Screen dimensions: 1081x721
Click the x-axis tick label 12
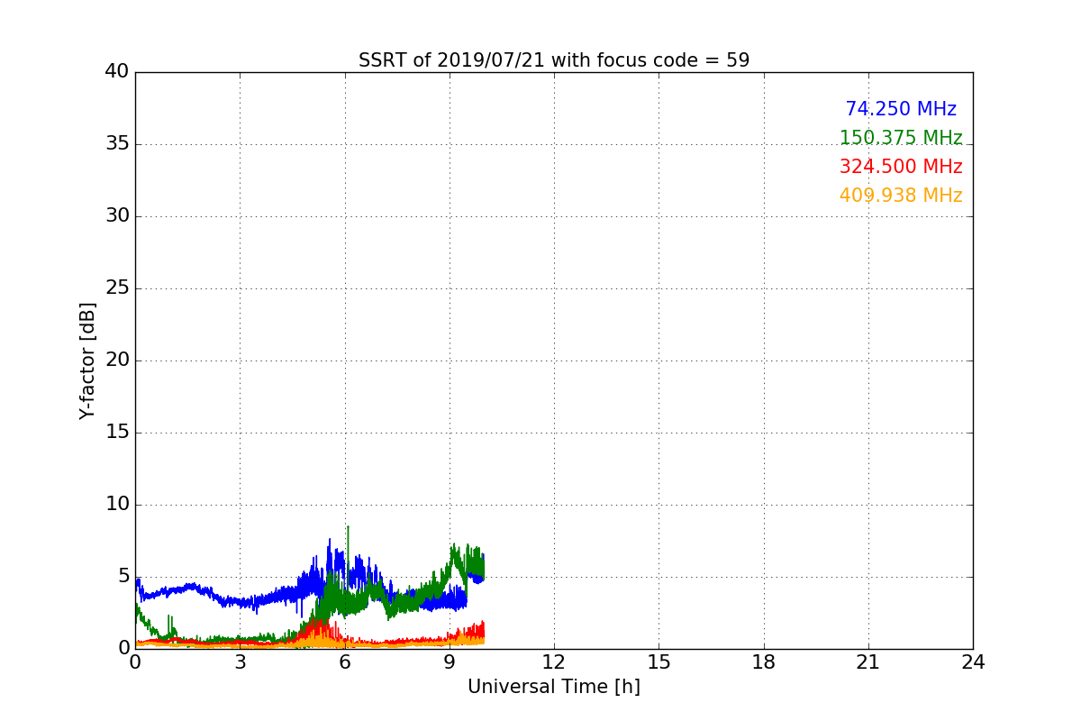[554, 662]
